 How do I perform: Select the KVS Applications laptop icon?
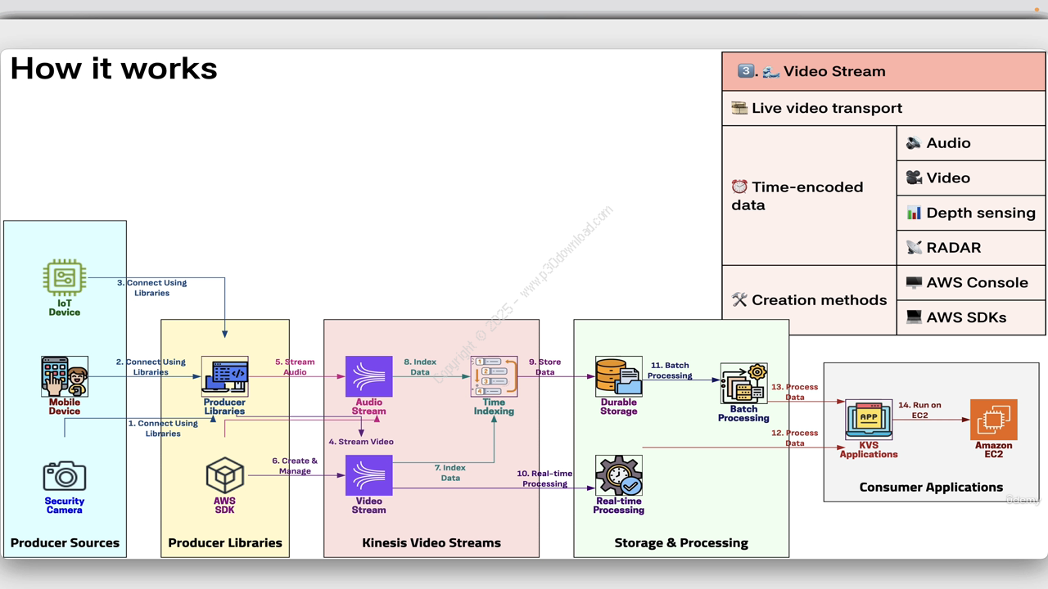(869, 420)
